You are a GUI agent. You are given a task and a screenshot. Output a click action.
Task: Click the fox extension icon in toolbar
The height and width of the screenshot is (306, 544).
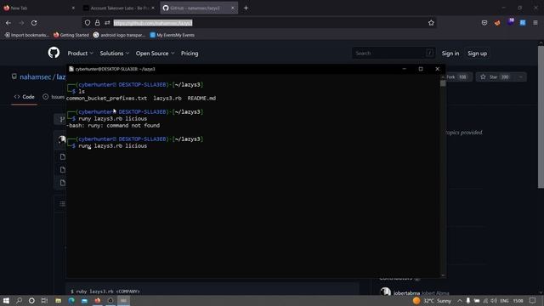(x=497, y=23)
